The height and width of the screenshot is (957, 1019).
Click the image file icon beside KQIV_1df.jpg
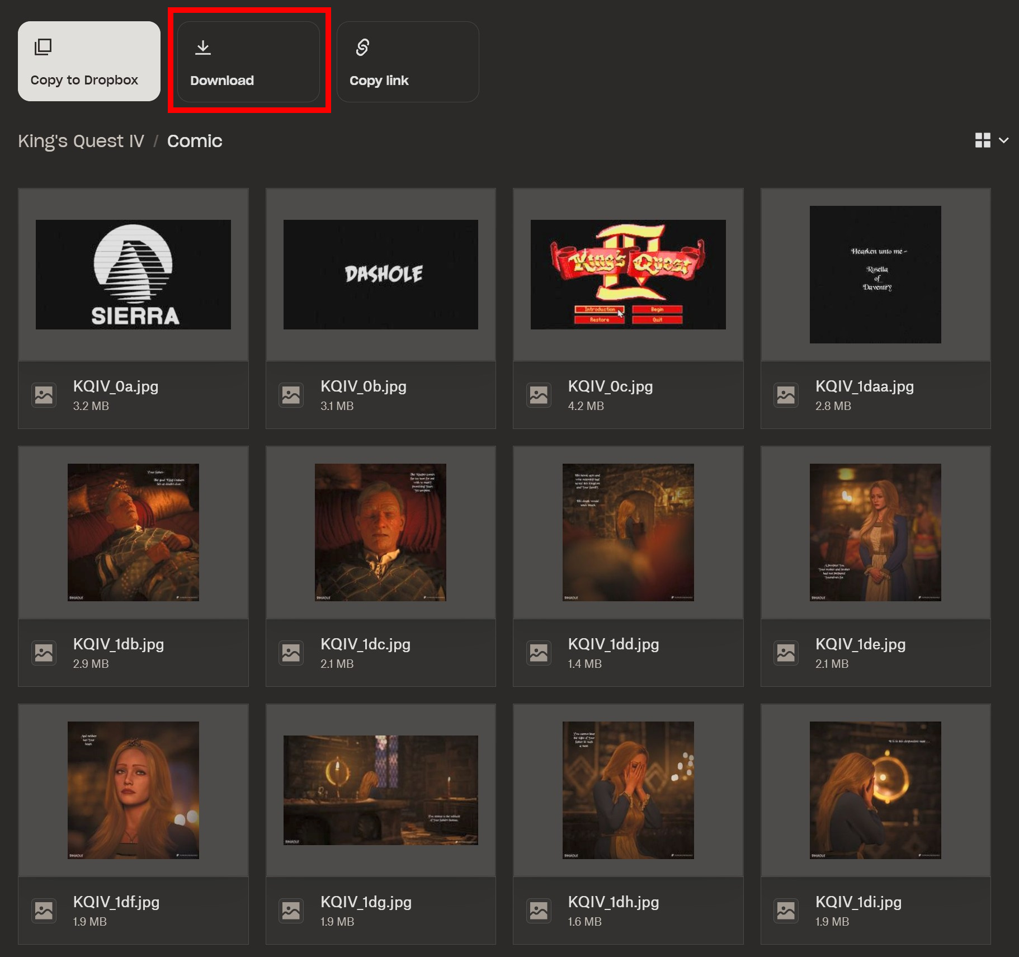click(44, 911)
